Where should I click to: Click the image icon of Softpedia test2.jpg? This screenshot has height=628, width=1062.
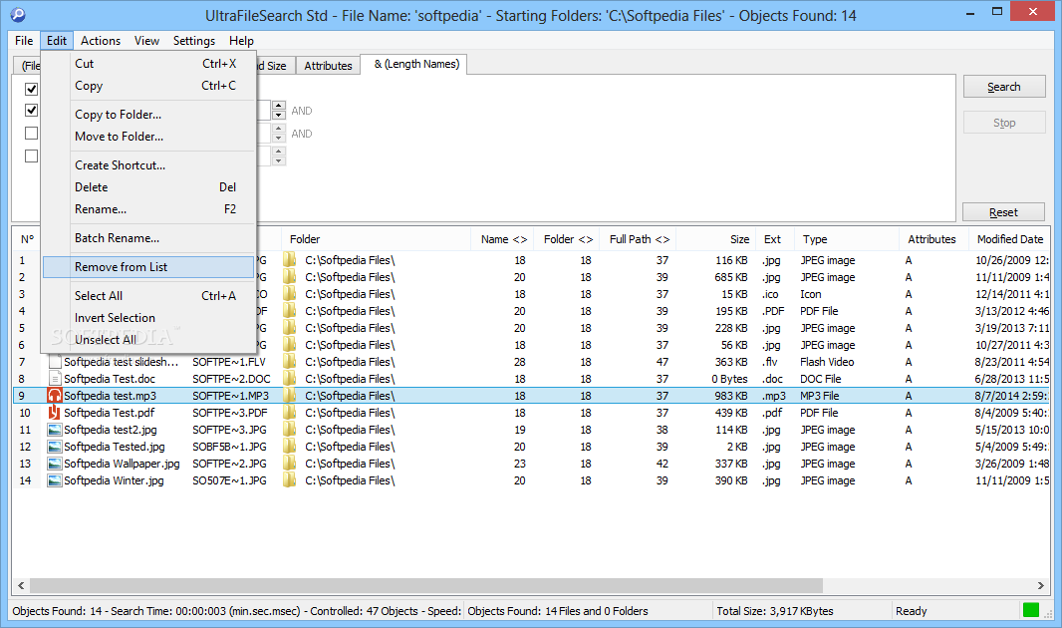(x=54, y=430)
